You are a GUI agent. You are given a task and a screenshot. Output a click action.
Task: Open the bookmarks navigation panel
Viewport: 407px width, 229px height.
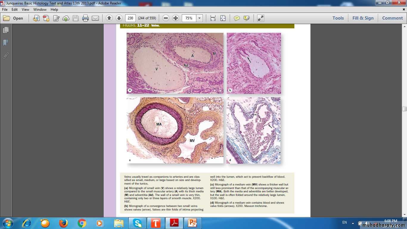(6, 43)
